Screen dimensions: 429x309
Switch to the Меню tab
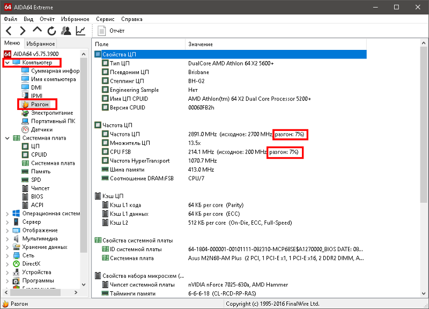coord(12,43)
